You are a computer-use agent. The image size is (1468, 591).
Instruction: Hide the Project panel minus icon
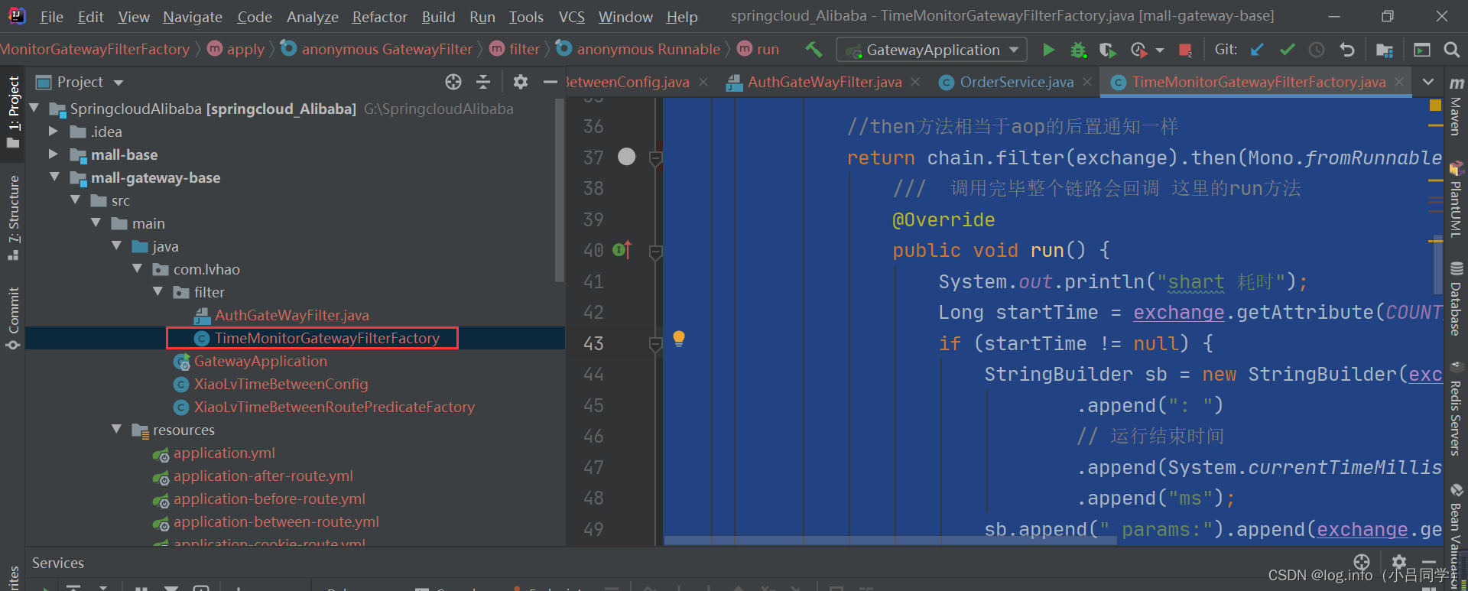click(550, 82)
